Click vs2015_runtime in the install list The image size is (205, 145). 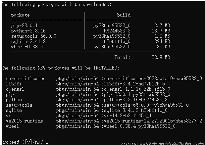pyautogui.click(x=24, y=121)
